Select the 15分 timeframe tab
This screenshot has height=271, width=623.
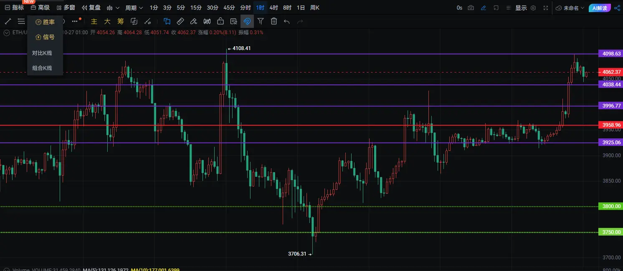pyautogui.click(x=196, y=8)
